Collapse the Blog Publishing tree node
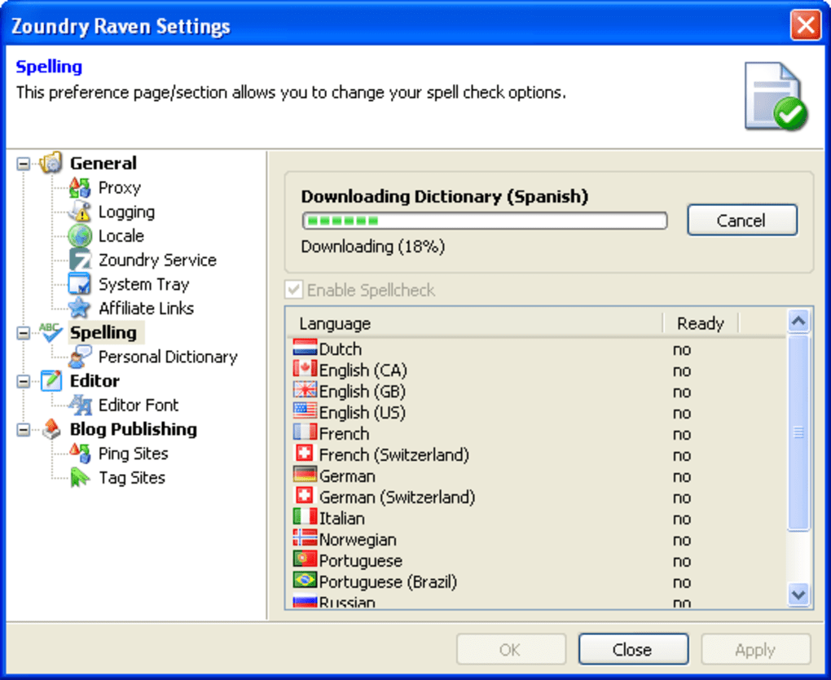Viewport: 831px width, 680px height. [x=23, y=430]
